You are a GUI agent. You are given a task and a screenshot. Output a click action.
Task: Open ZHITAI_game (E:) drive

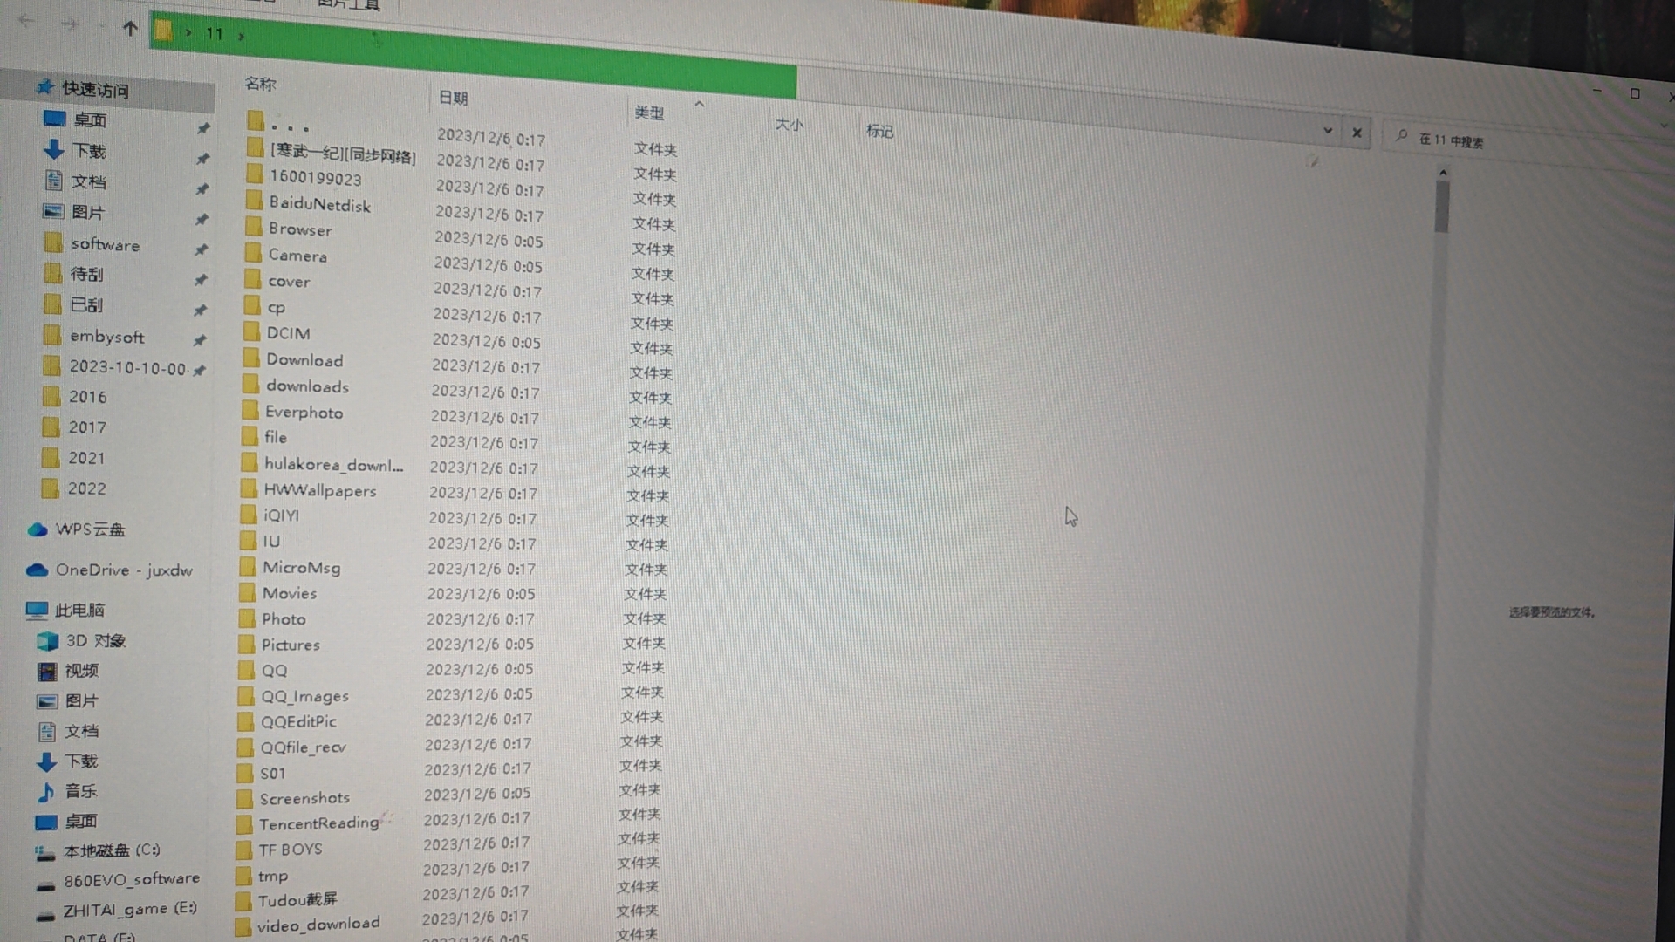[x=129, y=910]
